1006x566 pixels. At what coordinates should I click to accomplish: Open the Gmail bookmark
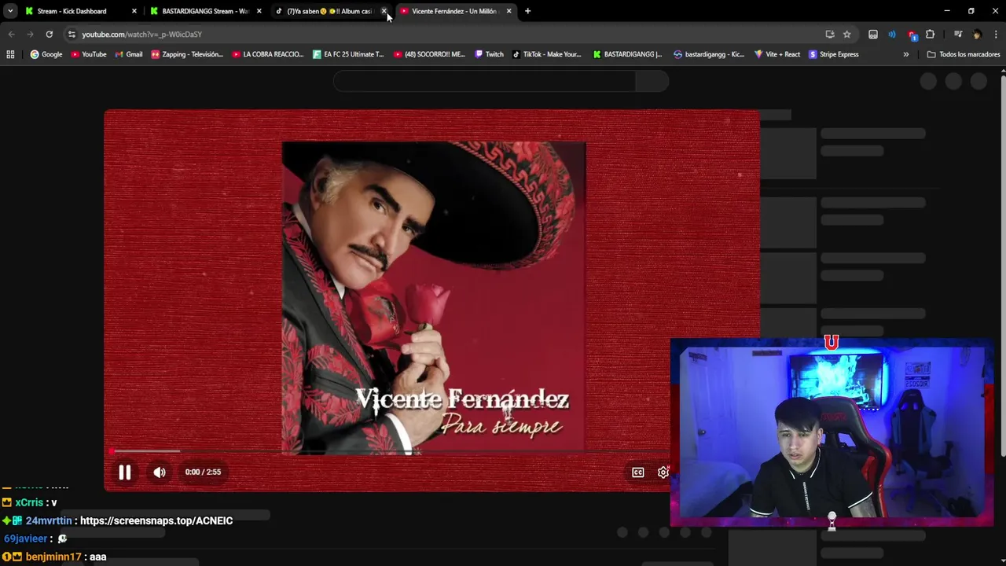129,54
